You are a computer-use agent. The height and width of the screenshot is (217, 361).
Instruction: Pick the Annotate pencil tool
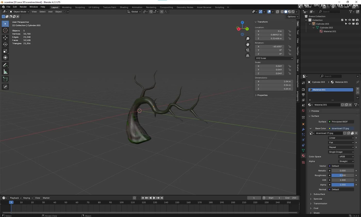tap(5, 65)
